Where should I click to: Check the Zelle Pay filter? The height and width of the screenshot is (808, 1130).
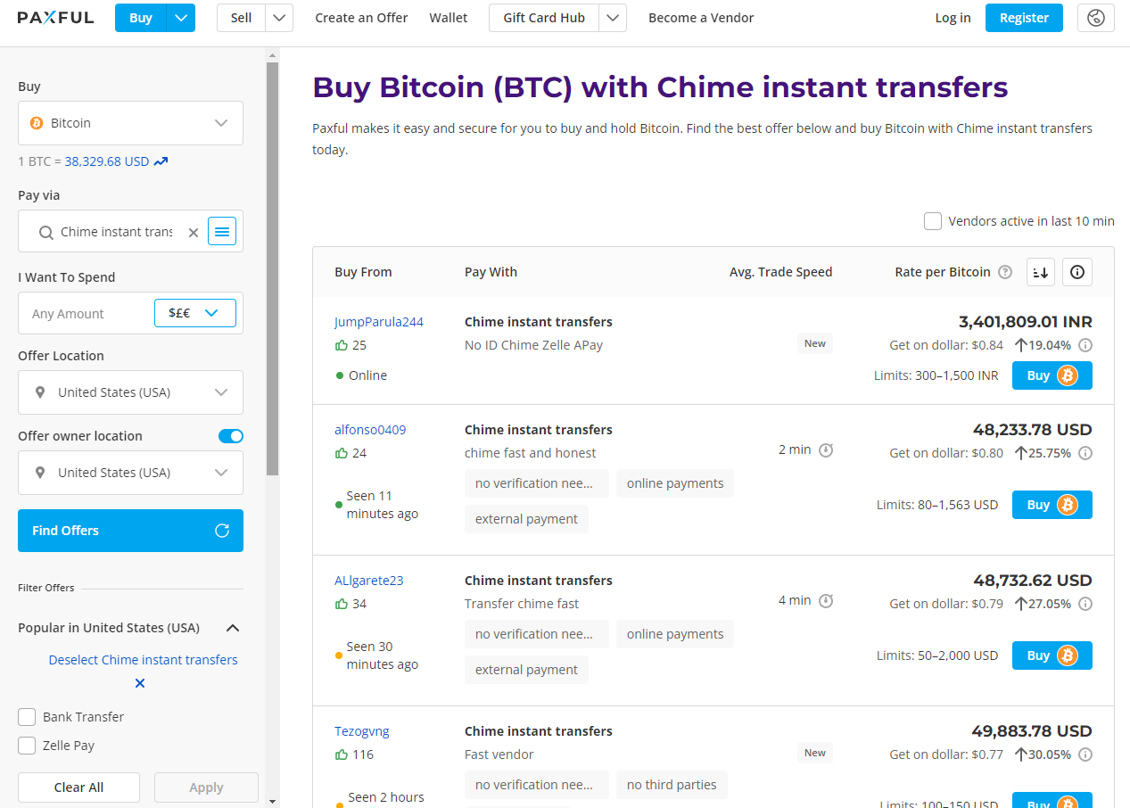click(27, 746)
